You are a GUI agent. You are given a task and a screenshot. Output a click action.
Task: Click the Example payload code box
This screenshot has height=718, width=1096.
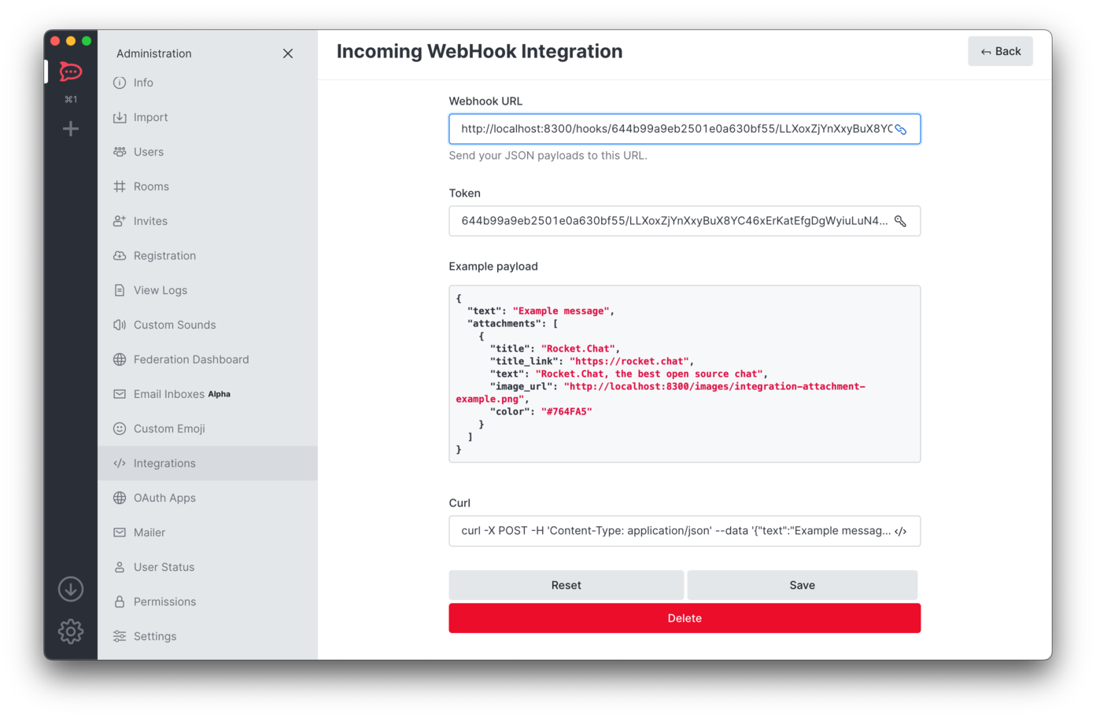(x=685, y=374)
